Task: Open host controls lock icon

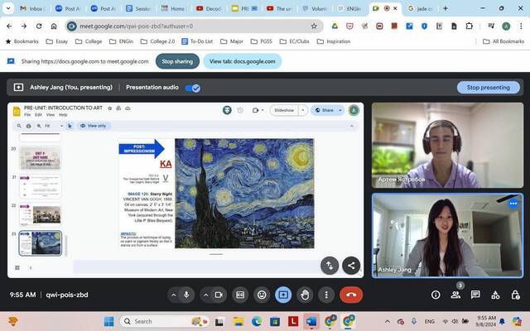Action: tap(515, 295)
